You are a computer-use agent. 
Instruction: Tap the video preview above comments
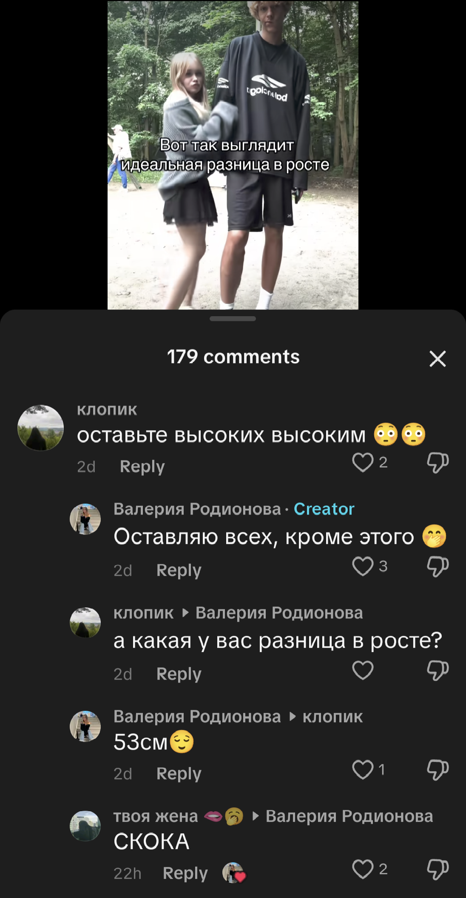(x=233, y=155)
